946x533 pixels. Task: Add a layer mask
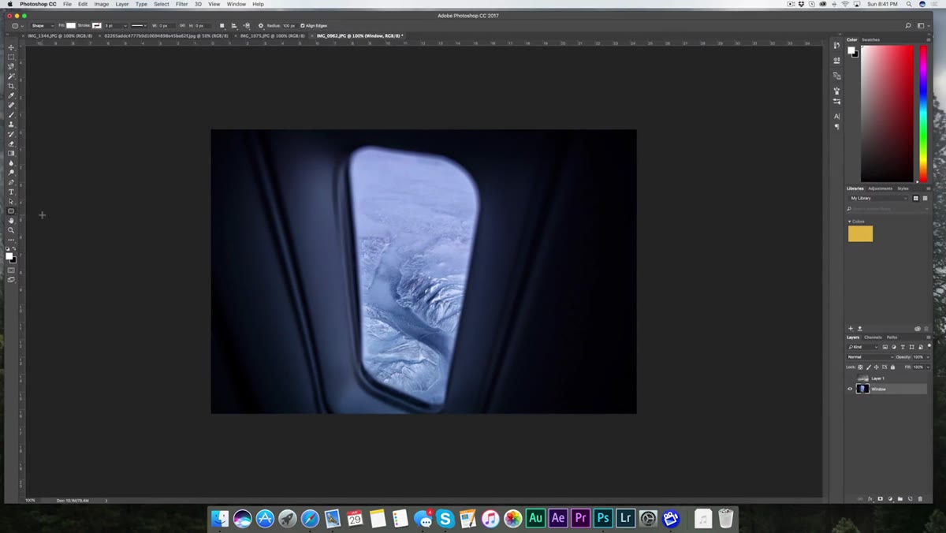coord(881,499)
